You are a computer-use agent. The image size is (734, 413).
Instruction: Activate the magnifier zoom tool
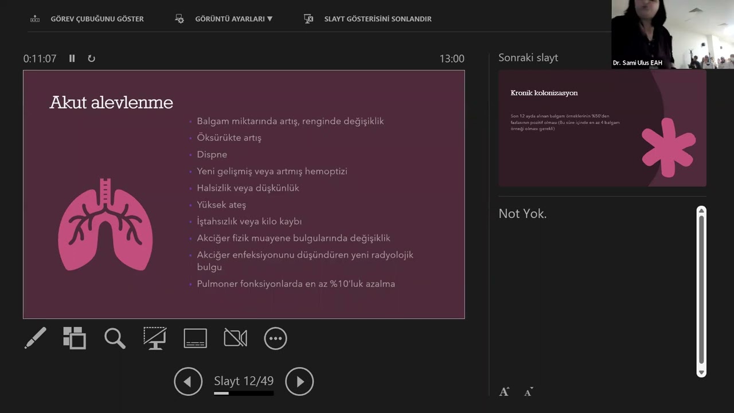click(x=115, y=338)
